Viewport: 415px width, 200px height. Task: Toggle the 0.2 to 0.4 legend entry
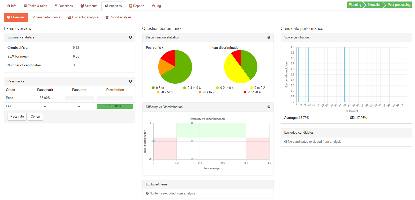(225, 88)
